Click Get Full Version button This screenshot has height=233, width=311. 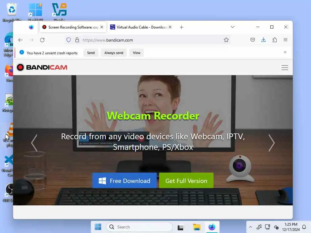click(186, 181)
